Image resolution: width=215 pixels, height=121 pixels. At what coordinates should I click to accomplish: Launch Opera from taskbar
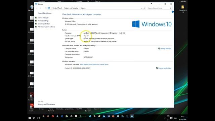53,116
